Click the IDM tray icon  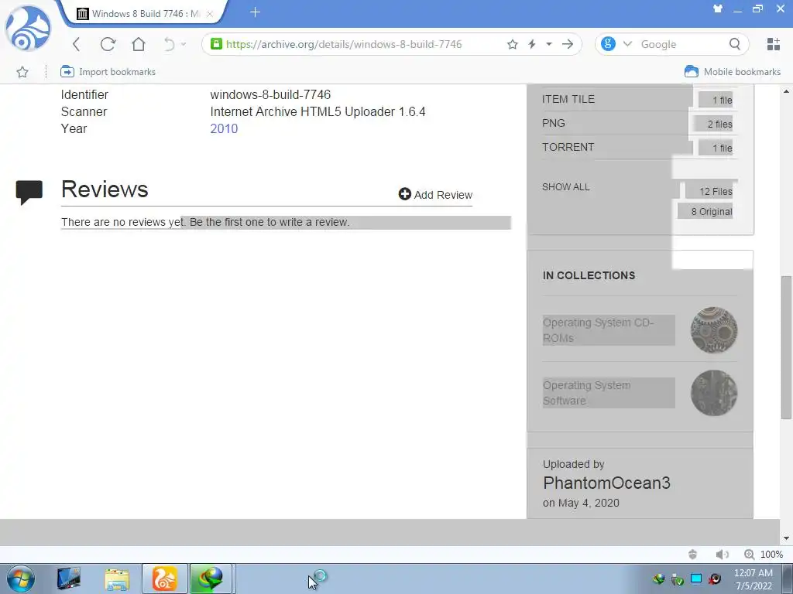658,579
